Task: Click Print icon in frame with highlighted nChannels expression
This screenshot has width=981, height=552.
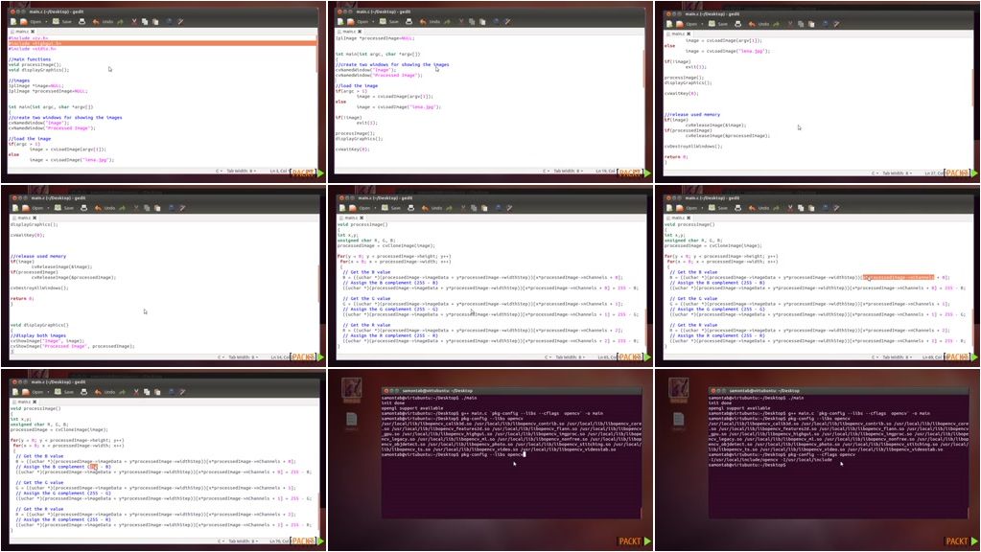Action: pos(737,208)
